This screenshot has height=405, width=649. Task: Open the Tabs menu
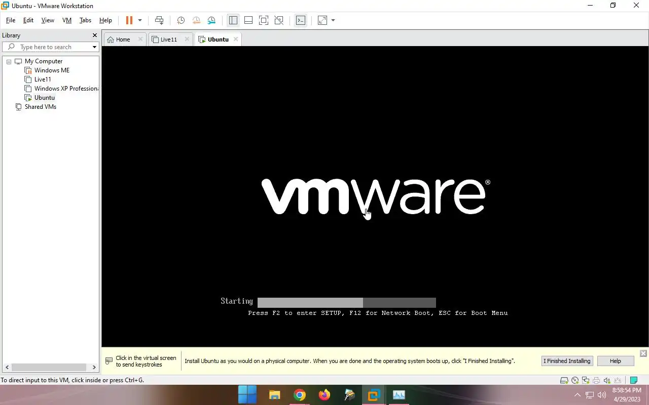pyautogui.click(x=85, y=20)
